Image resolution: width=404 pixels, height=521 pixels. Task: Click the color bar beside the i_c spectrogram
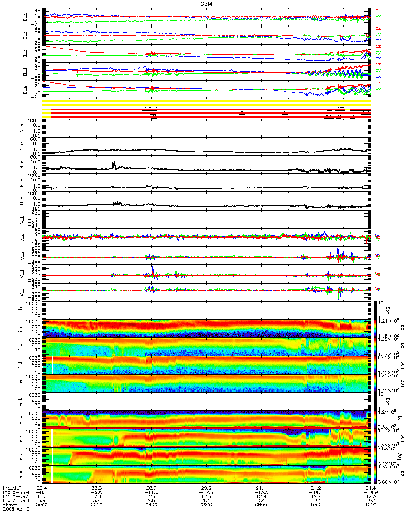click(x=376, y=329)
